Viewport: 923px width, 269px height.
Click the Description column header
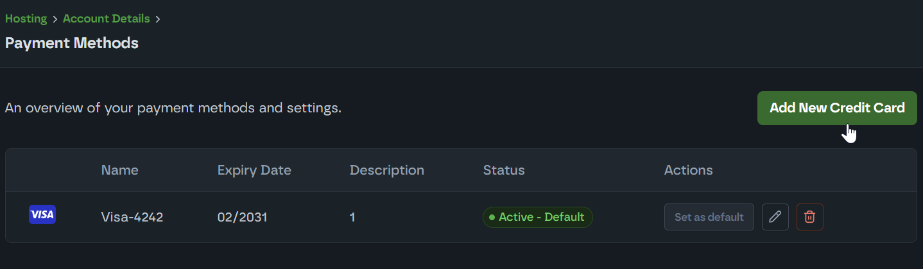(x=387, y=170)
